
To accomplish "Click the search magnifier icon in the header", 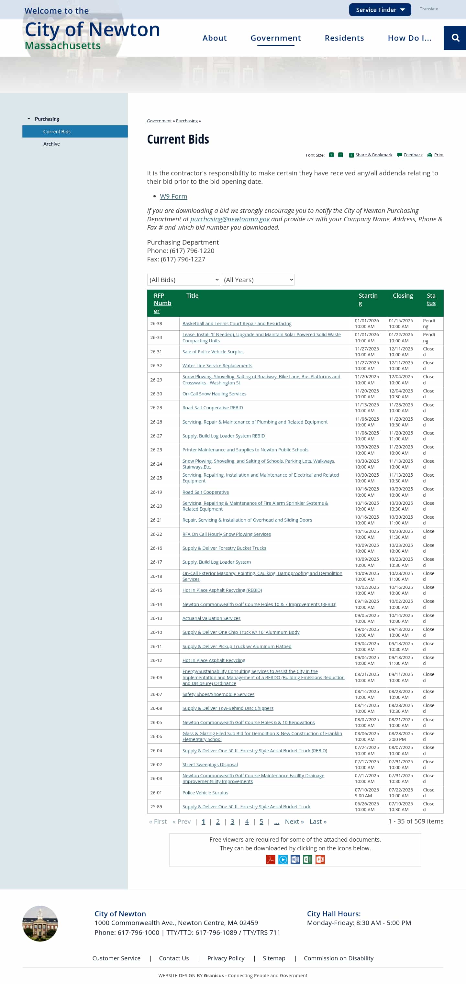I will pyautogui.click(x=455, y=38).
